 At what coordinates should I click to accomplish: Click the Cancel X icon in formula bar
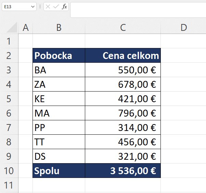coord(48,7)
